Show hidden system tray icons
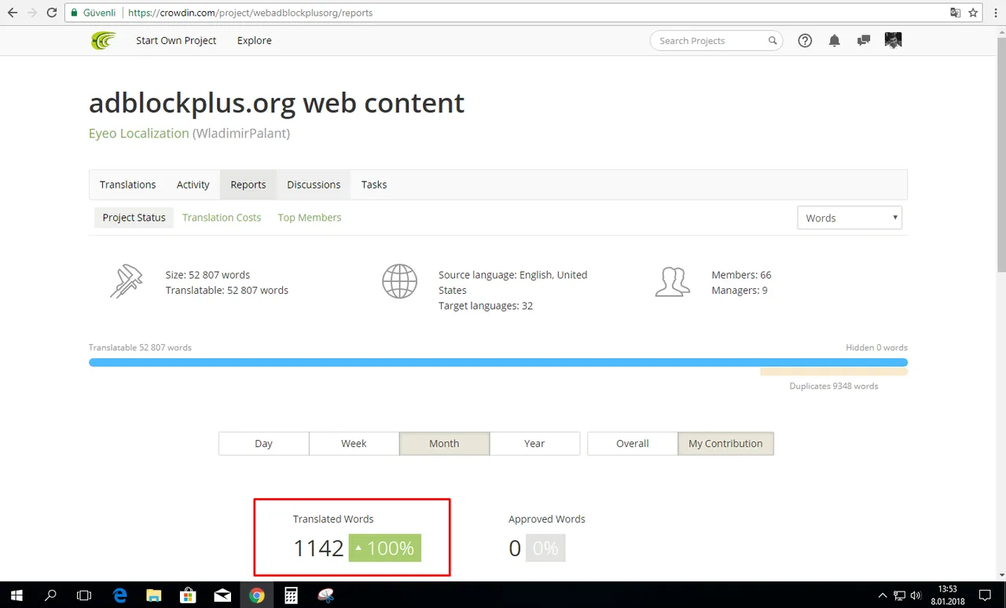The width and height of the screenshot is (1006, 608). click(x=883, y=595)
